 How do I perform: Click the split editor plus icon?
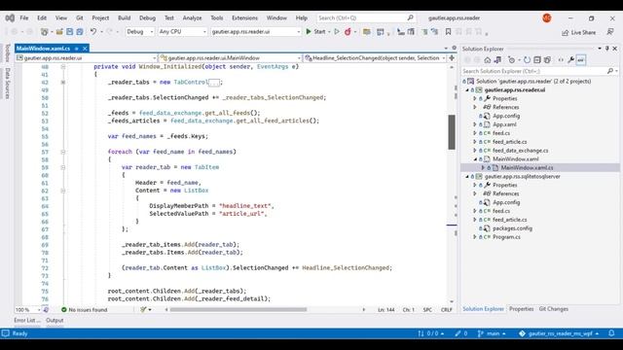coord(452,58)
